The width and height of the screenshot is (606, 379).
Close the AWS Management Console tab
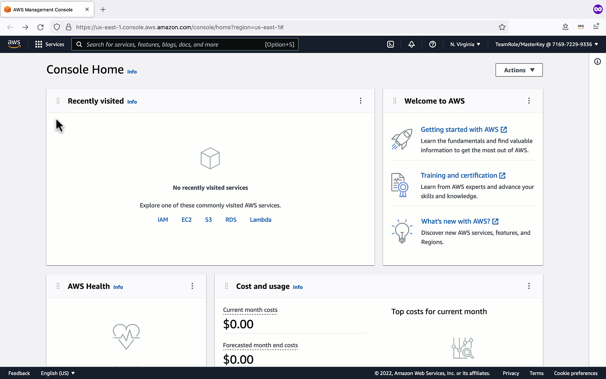[87, 9]
